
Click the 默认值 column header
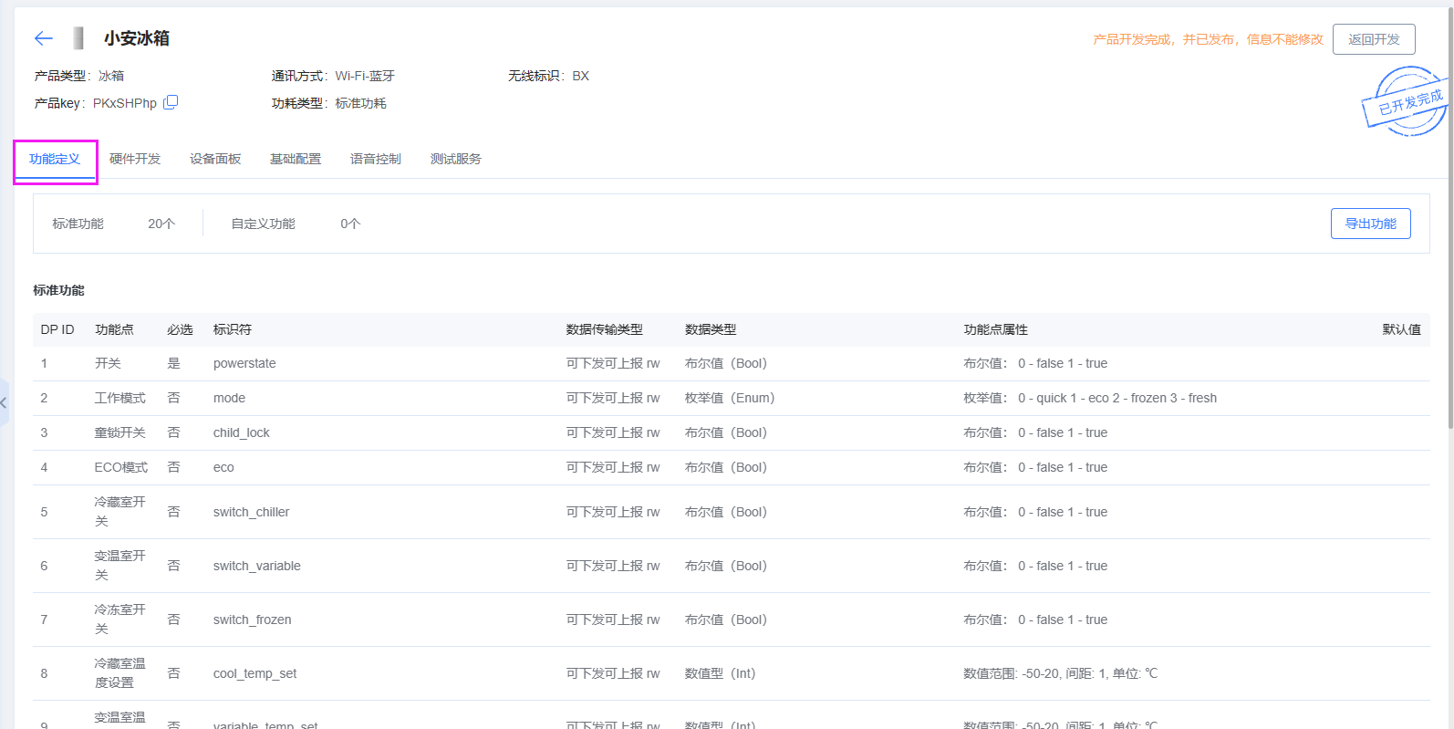1402,329
